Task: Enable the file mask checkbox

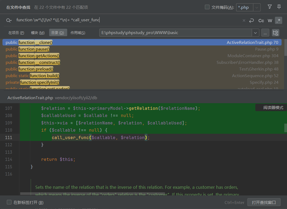Action: (x=207, y=7)
